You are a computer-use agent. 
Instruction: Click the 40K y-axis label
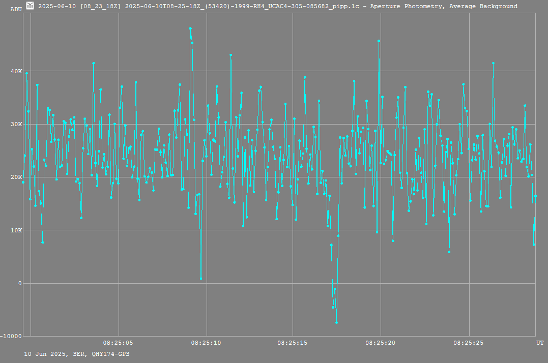click(x=16, y=71)
